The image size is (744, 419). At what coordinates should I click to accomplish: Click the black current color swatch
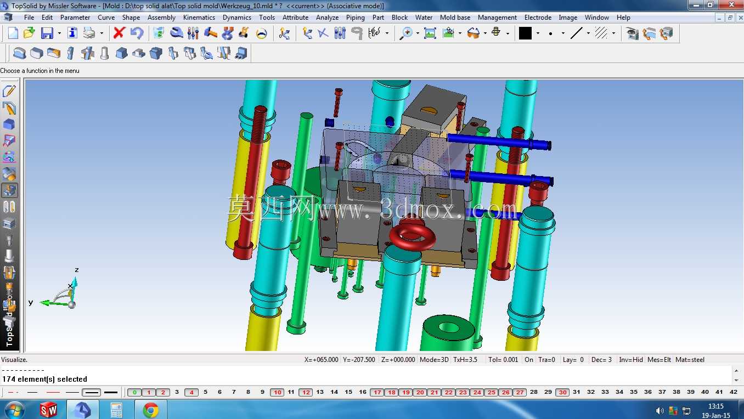[x=526, y=33]
